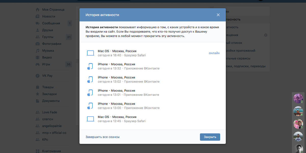Screen dimensions: 306x153
Task: Click the Музыка note icon
Action: tap(37, 50)
